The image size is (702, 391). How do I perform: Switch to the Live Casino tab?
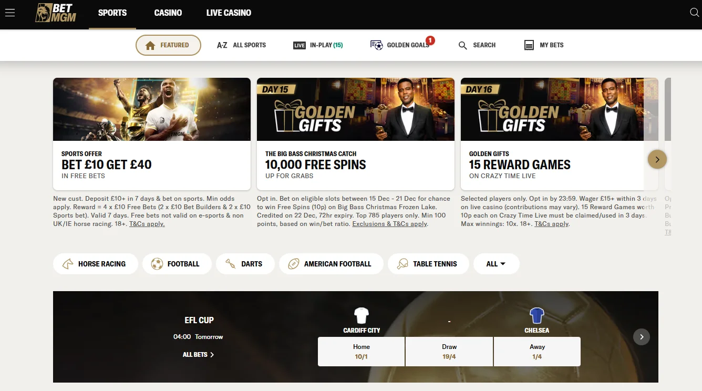tap(229, 13)
